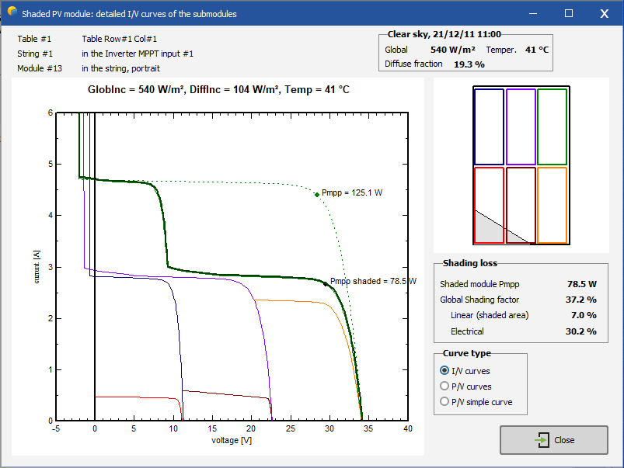Click the Electrical 30.2 % value
This screenshot has height=468, width=624.
(x=581, y=331)
